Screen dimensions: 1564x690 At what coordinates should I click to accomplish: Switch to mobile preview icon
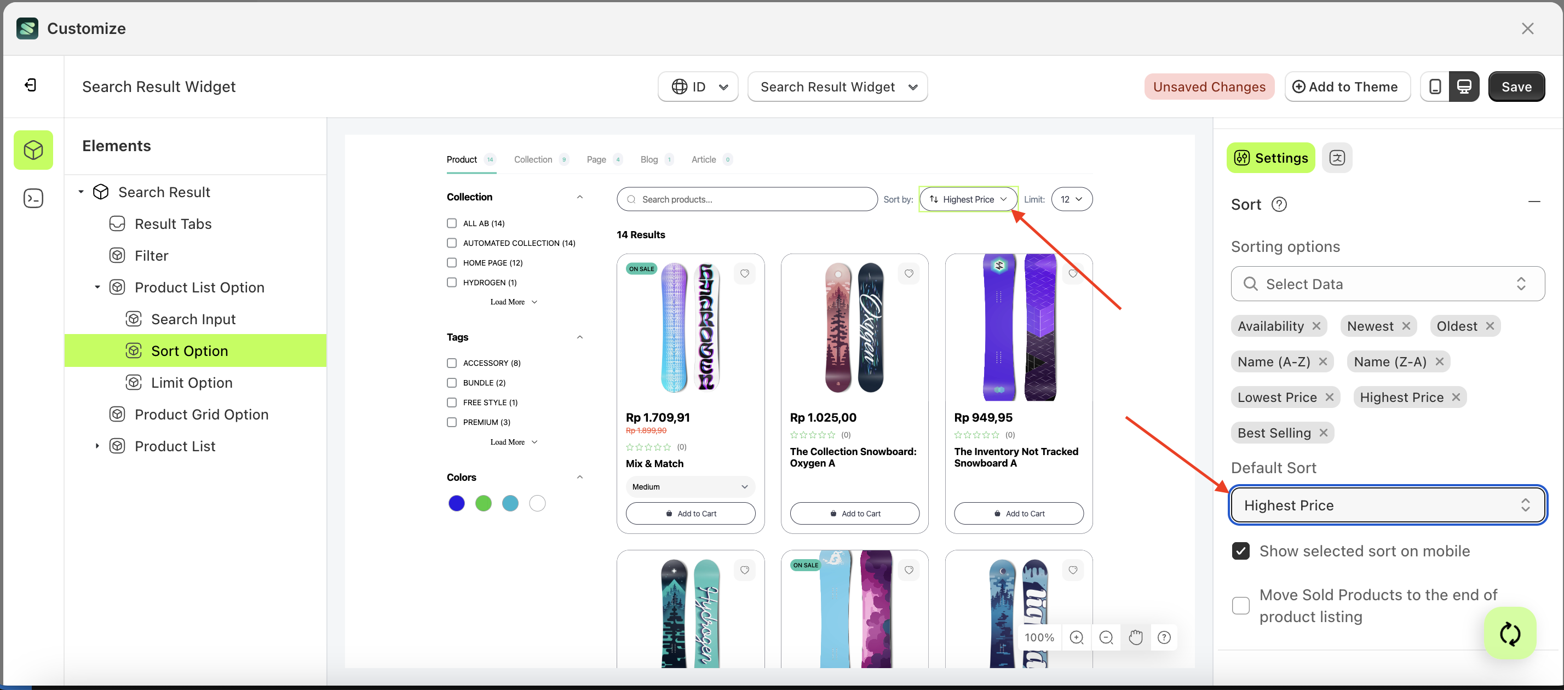pos(1435,87)
